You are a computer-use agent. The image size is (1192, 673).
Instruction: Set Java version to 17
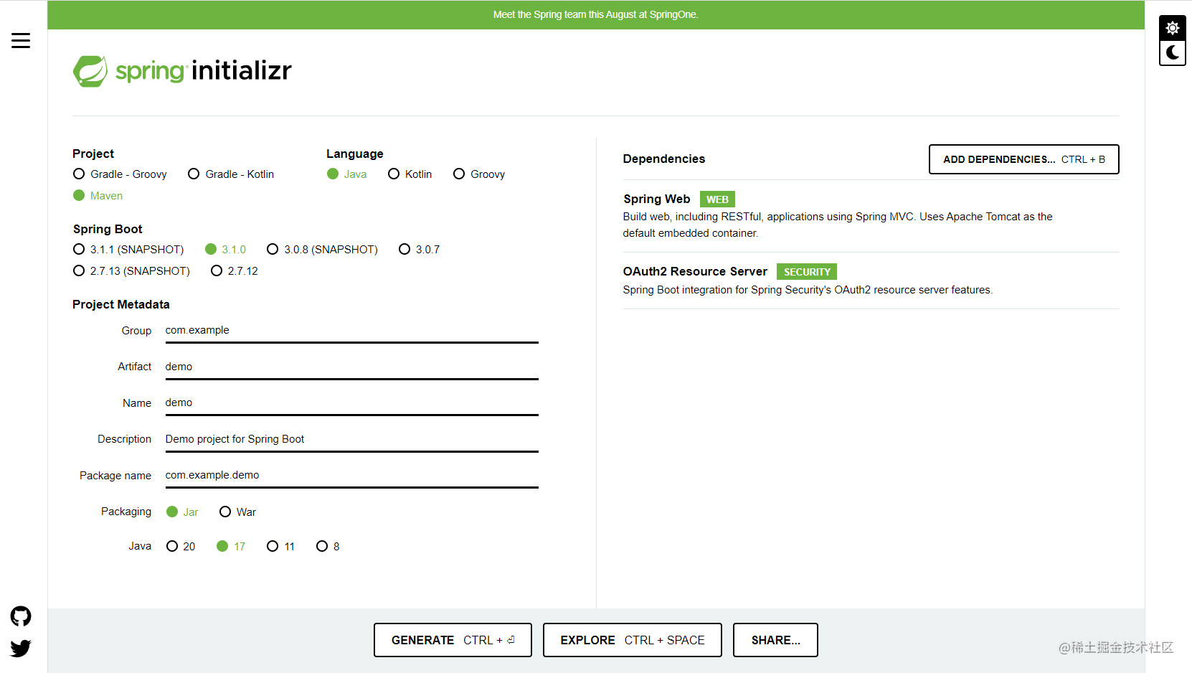coord(231,547)
